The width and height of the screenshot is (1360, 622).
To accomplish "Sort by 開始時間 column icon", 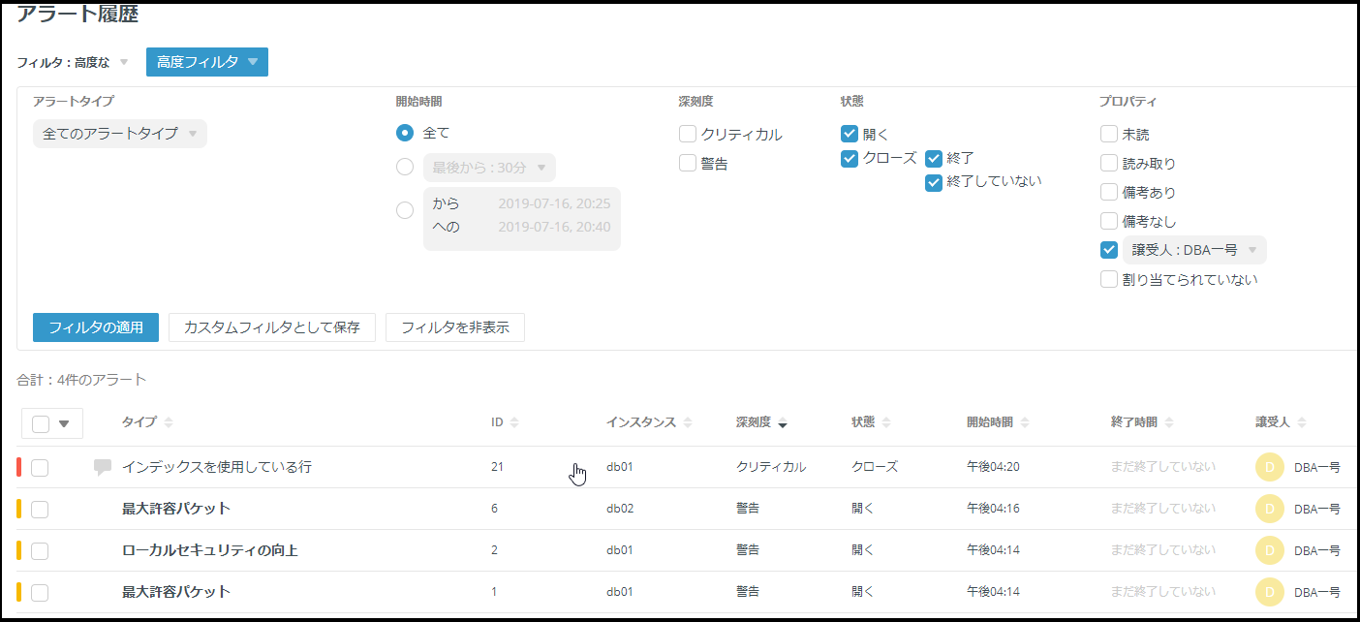I will (x=1025, y=422).
